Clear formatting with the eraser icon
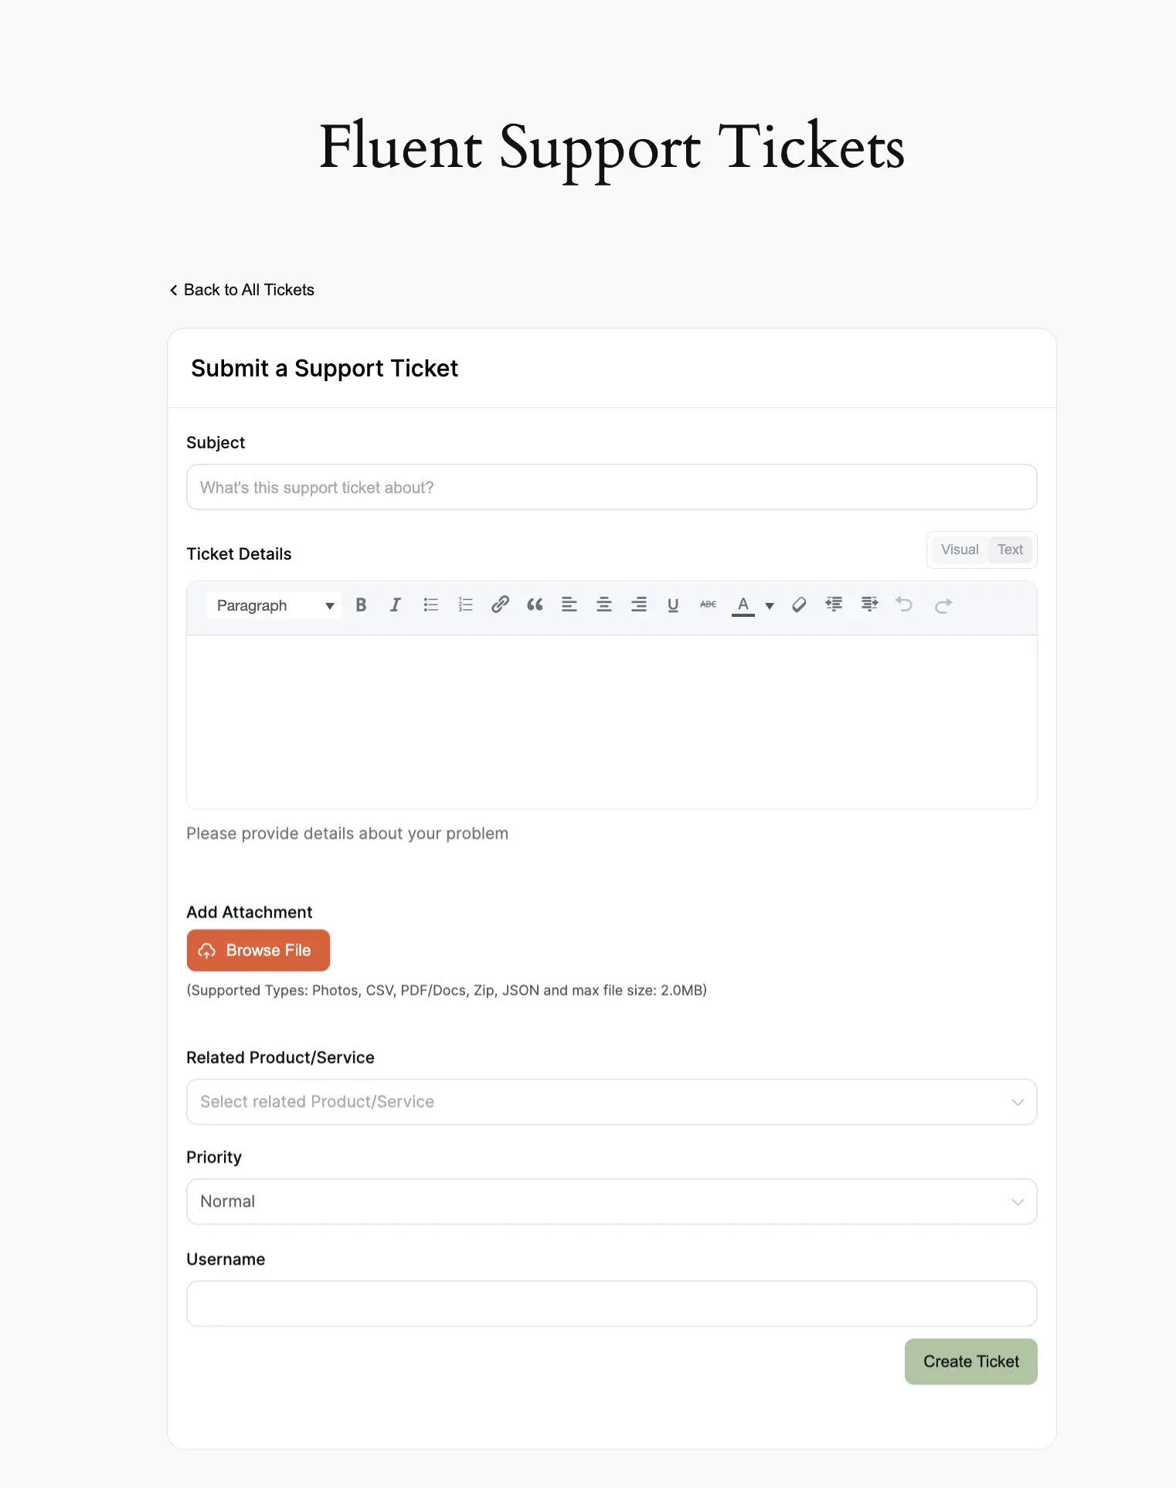Screen dimensions: 1176x1488 [799, 605]
